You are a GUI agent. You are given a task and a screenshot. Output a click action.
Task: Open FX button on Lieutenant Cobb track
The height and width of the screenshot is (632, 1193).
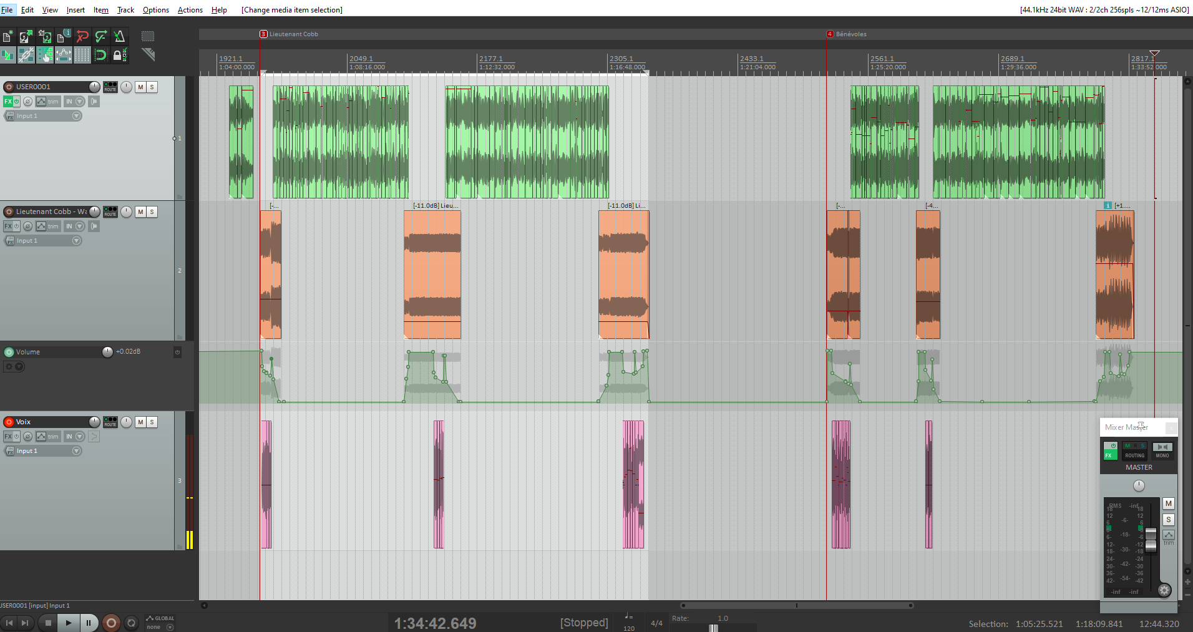pyautogui.click(x=8, y=226)
